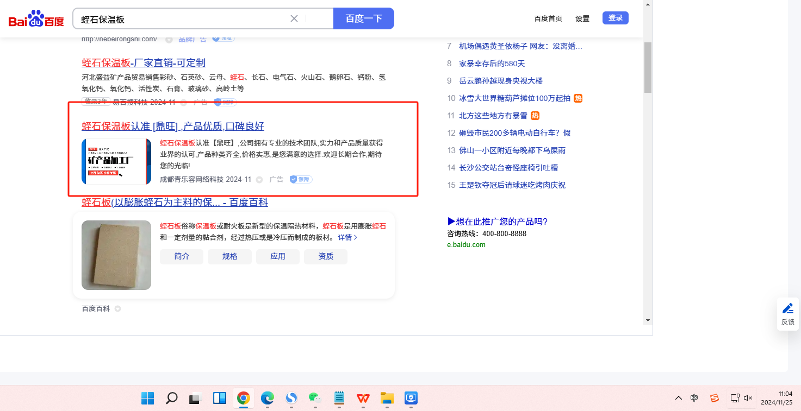This screenshot has width=801, height=411.
Task: Toggle Chinese input mode indicator 中
Action: pos(694,398)
